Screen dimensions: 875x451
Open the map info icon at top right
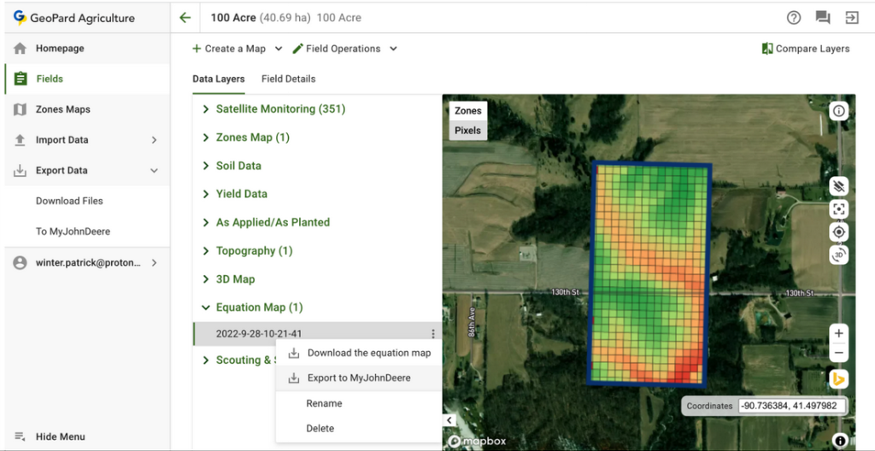pyautogui.click(x=839, y=111)
